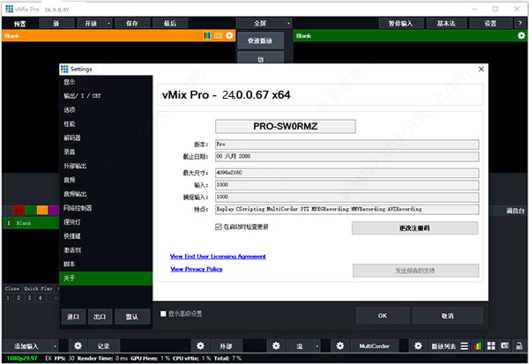
Task: Click the hamburger list icon in bottom bar
Action: pyautogui.click(x=465, y=345)
